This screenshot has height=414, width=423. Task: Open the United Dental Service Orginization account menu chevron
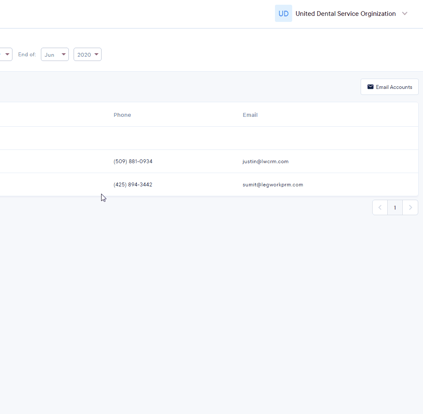[x=404, y=13]
